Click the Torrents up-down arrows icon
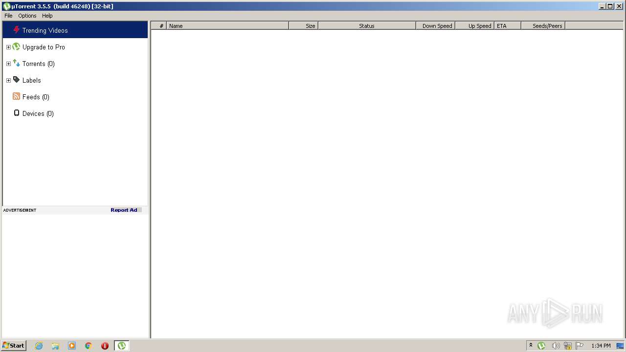 pos(16,63)
